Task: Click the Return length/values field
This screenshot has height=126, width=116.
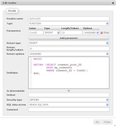Action: pos(69,48)
